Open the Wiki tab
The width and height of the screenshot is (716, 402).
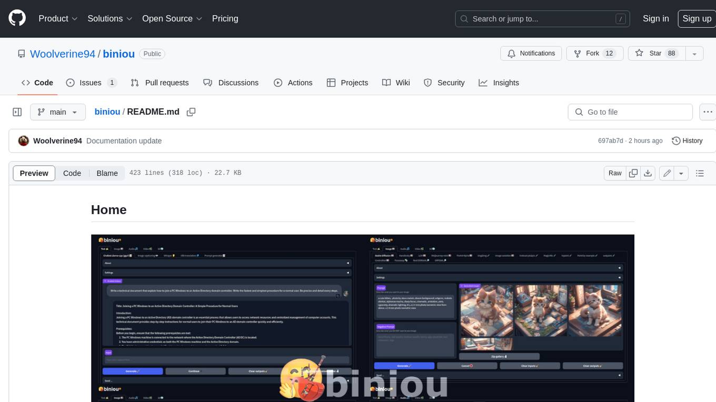(x=396, y=83)
